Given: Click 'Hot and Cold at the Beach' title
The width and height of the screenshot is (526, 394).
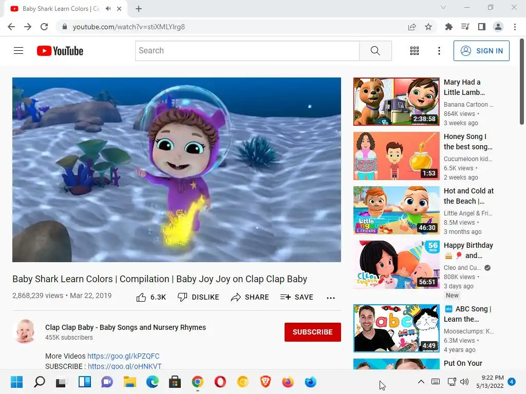Looking at the screenshot, I should coord(468,195).
